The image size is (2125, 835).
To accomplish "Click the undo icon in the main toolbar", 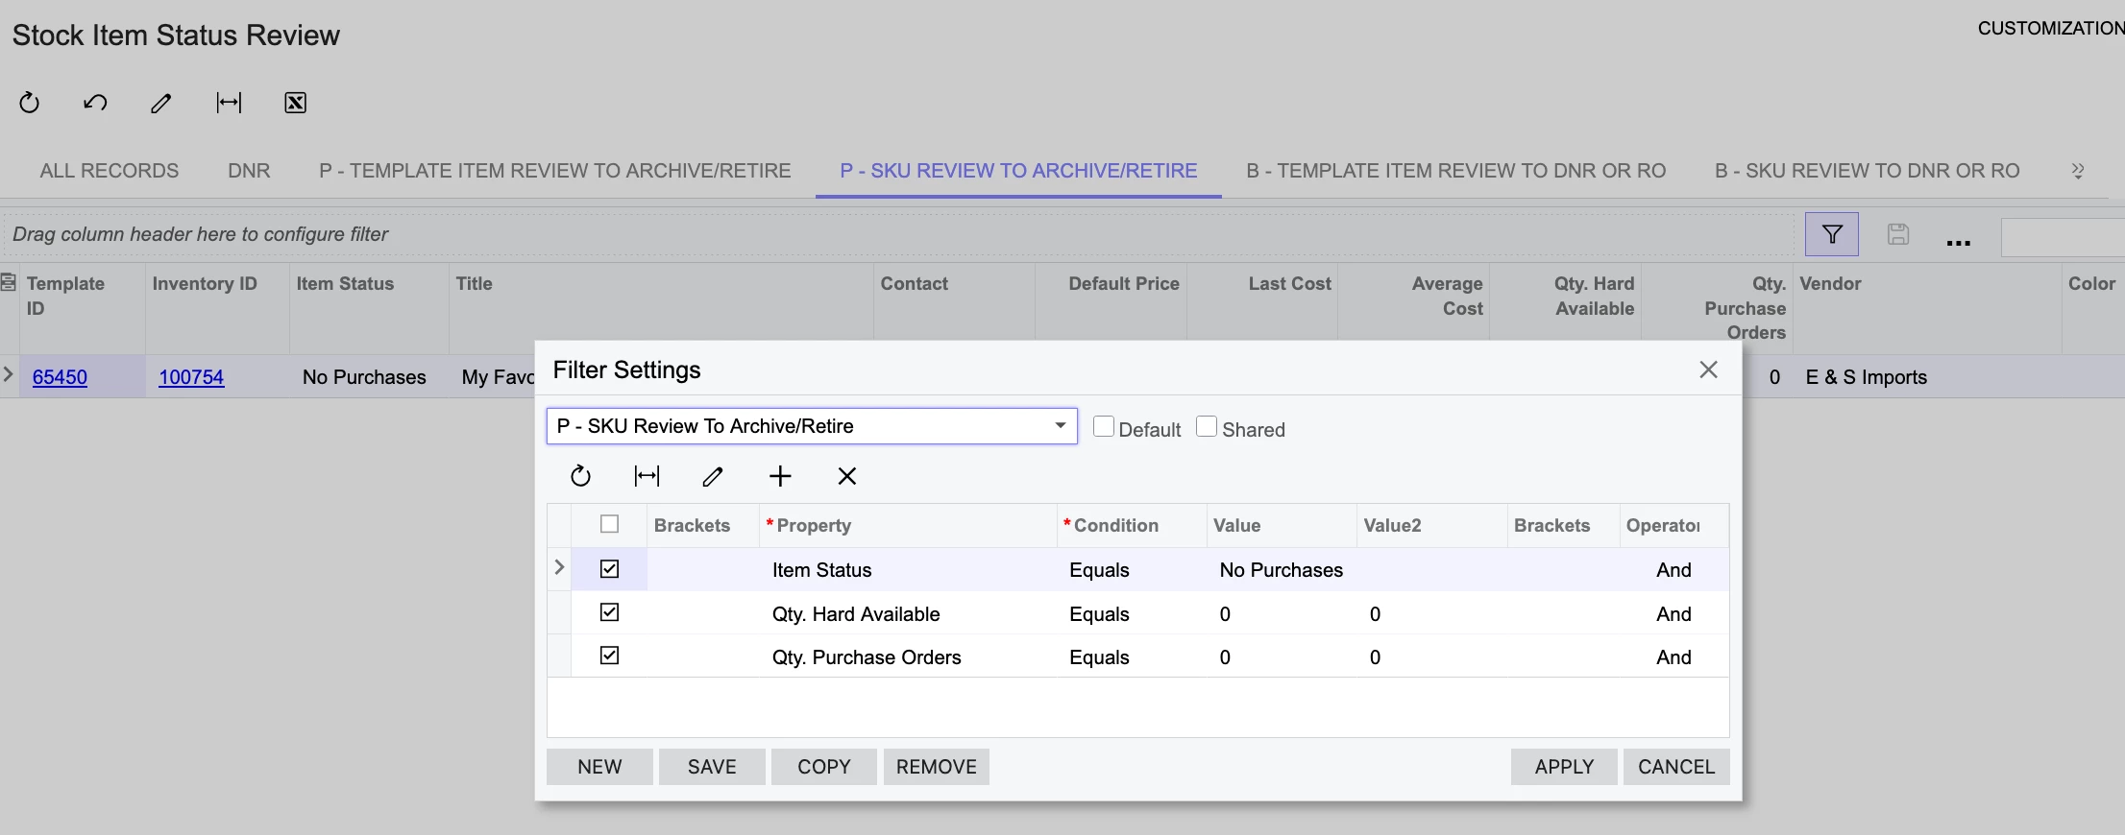I will [95, 103].
